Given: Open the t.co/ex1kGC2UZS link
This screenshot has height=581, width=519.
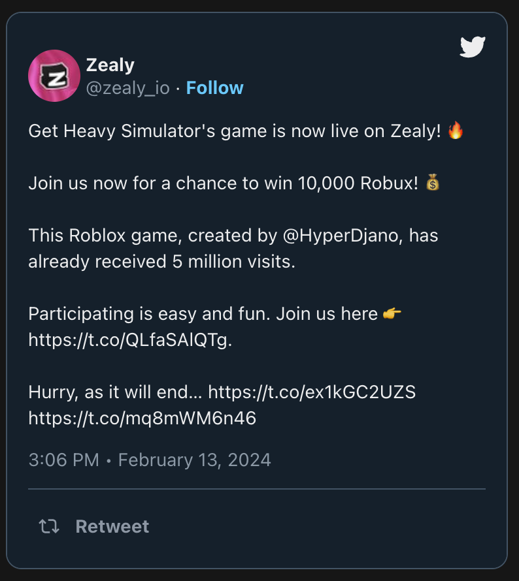Looking at the screenshot, I should click(x=312, y=392).
